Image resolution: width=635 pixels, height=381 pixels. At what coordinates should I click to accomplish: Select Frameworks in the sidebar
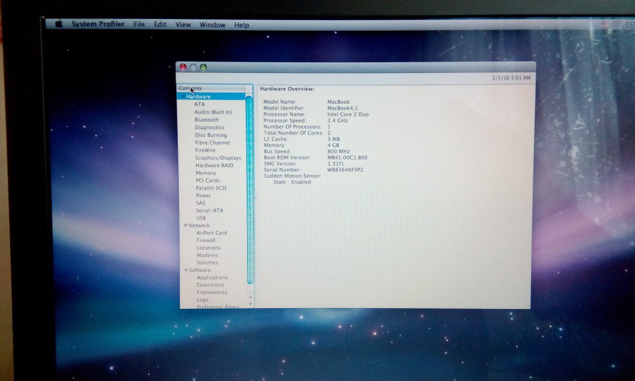212,292
